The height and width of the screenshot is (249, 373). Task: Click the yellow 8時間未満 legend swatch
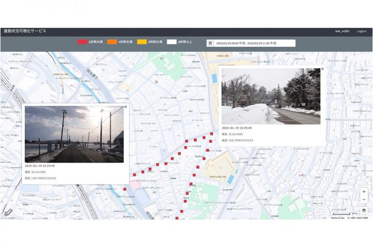(x=142, y=42)
